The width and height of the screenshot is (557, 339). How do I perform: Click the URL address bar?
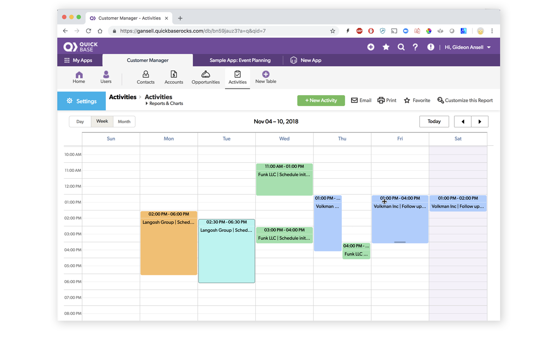(224, 31)
